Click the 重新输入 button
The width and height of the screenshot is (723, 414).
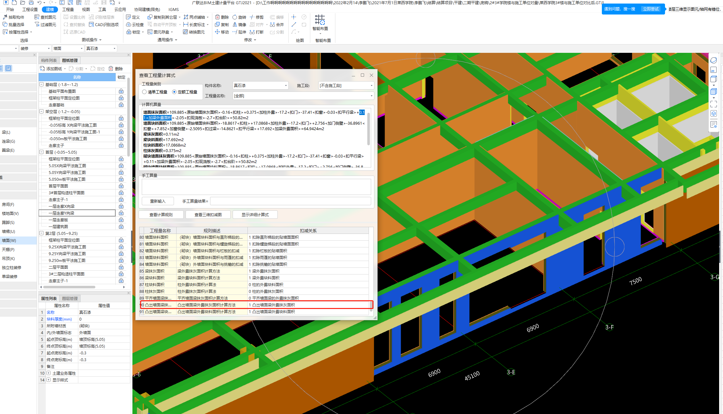pyautogui.click(x=158, y=201)
